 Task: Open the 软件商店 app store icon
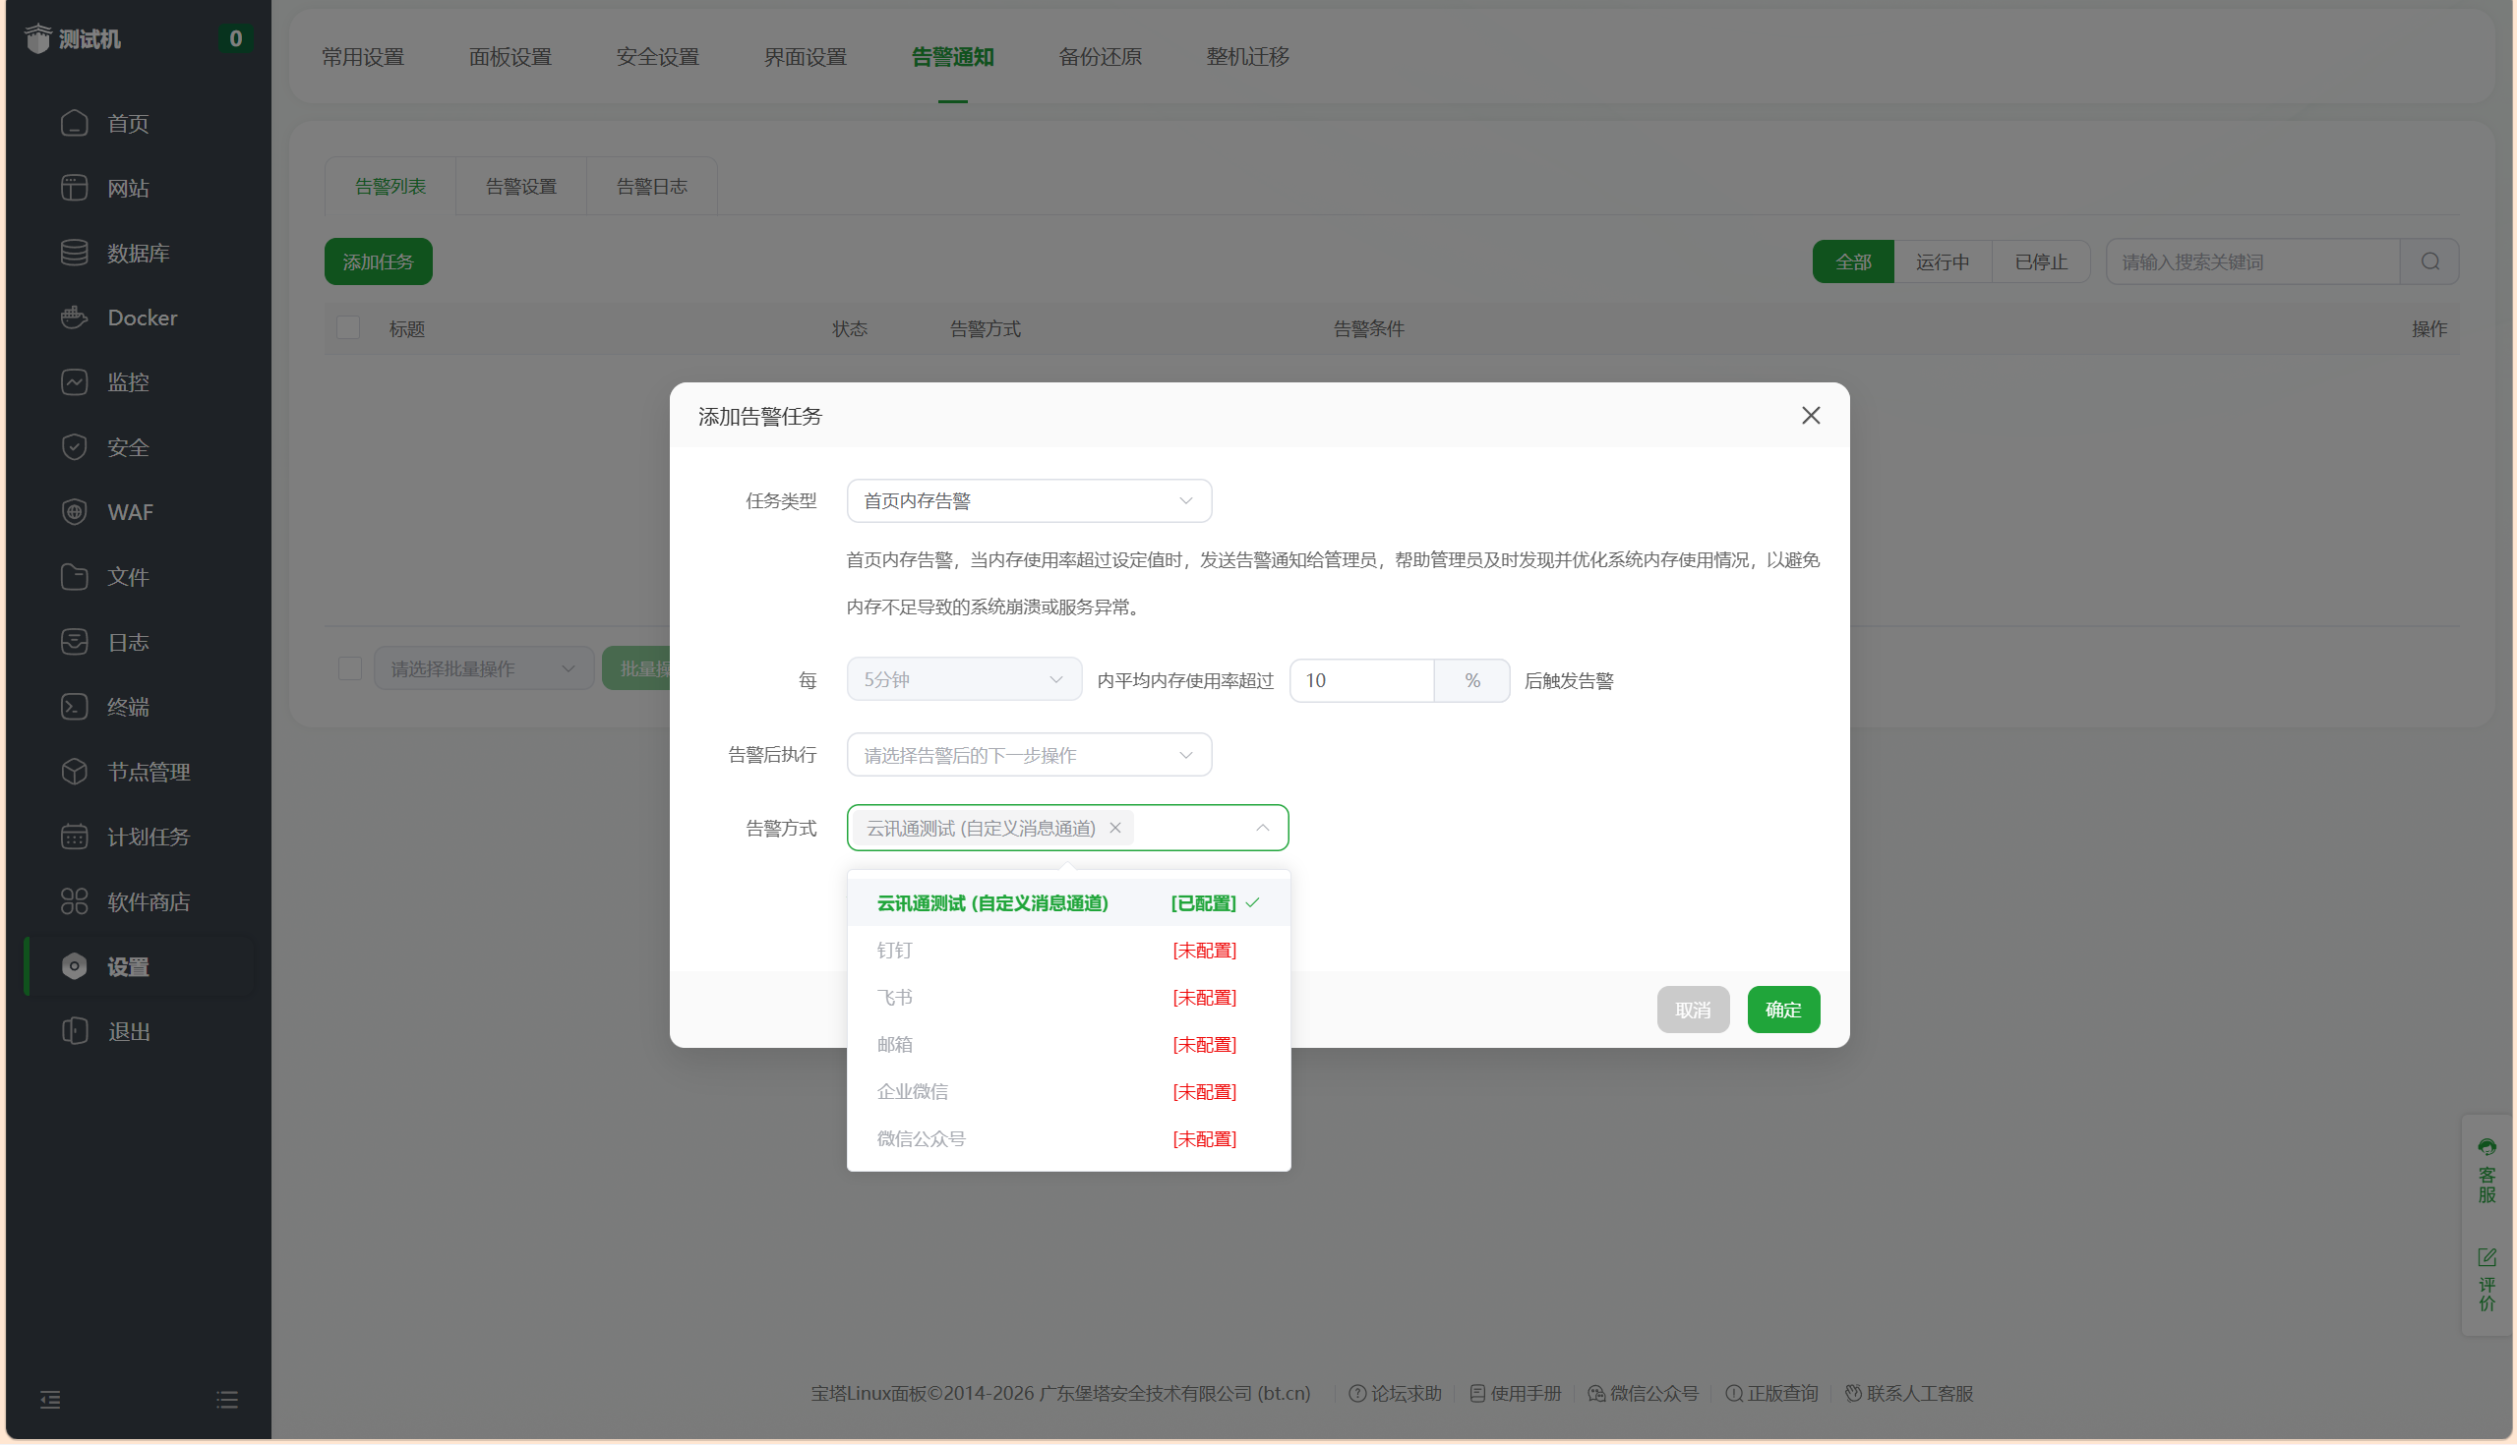(75, 901)
